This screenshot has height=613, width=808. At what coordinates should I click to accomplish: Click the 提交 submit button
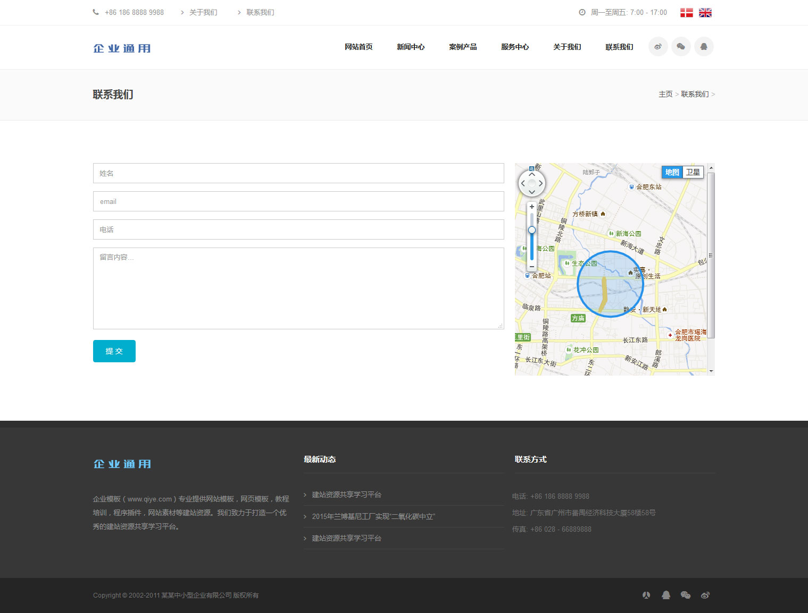pos(114,351)
